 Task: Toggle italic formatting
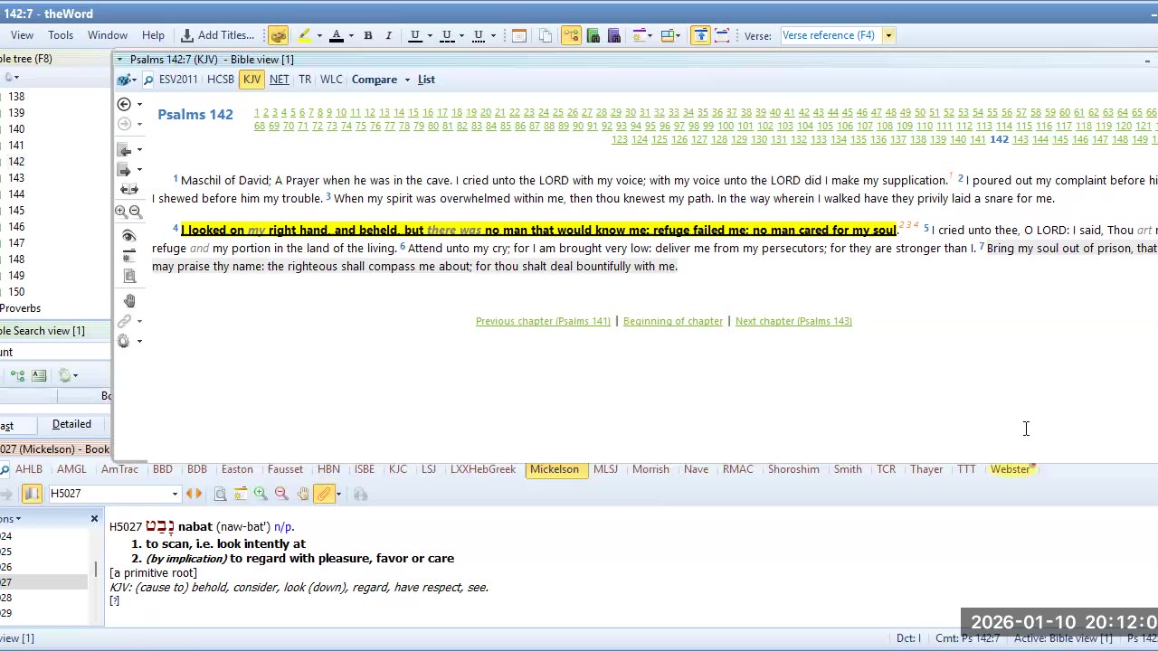click(x=389, y=35)
